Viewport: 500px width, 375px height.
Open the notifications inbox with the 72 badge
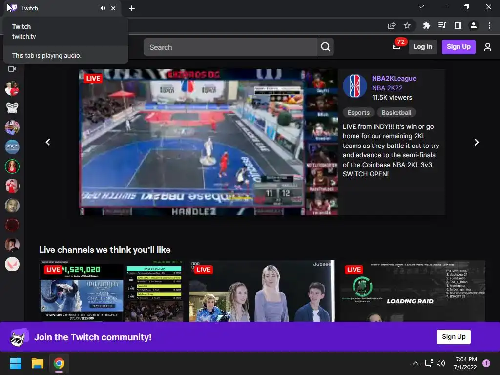(x=397, y=46)
